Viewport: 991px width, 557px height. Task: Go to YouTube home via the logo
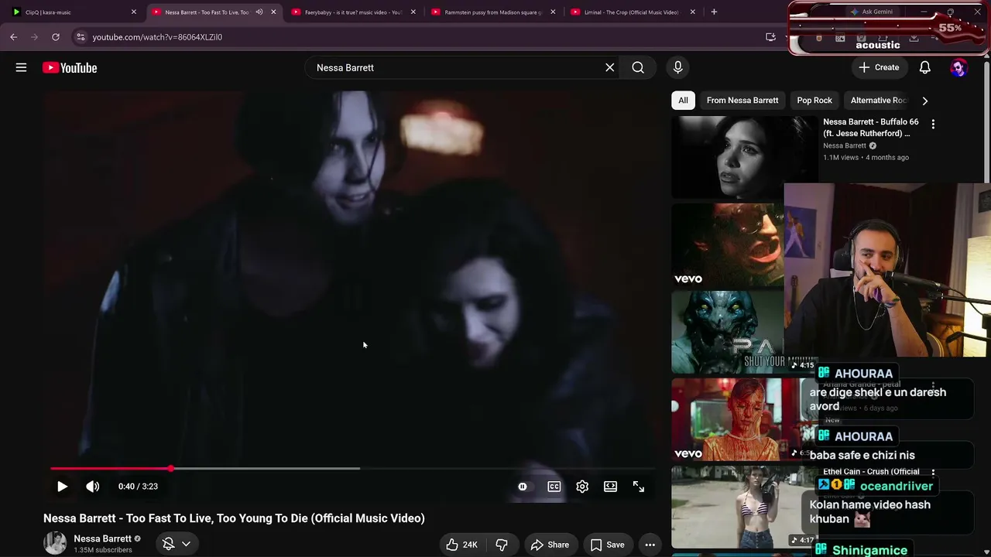70,68
